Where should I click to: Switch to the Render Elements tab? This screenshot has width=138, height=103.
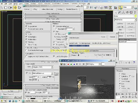pos(72,9)
